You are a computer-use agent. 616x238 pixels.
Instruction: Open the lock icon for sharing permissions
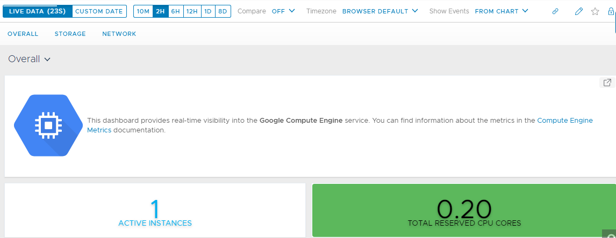[x=611, y=11]
